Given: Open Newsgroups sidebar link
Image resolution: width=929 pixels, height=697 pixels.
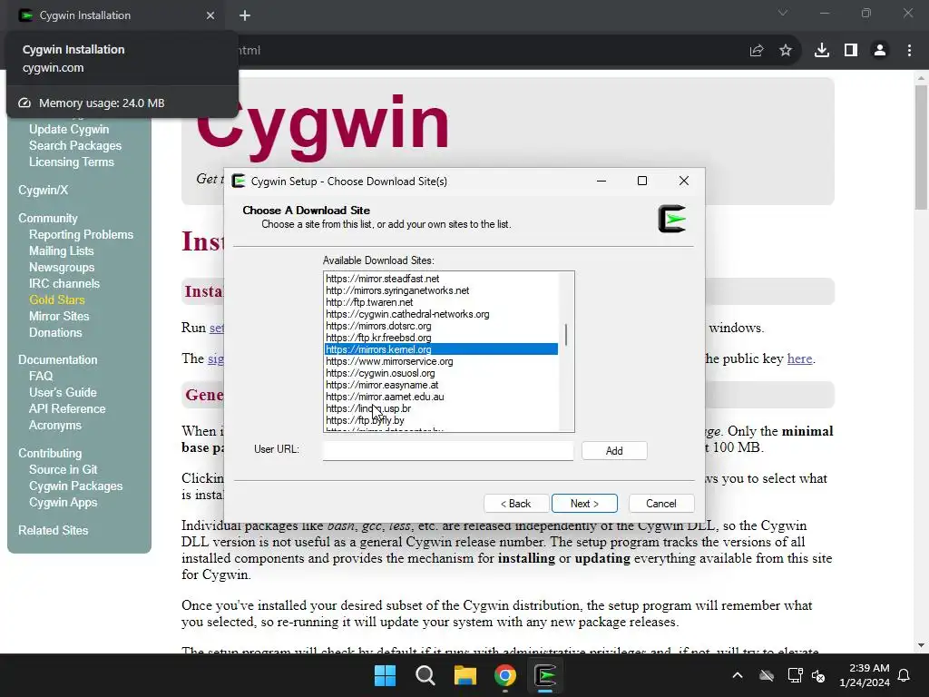Looking at the screenshot, I should tap(62, 268).
